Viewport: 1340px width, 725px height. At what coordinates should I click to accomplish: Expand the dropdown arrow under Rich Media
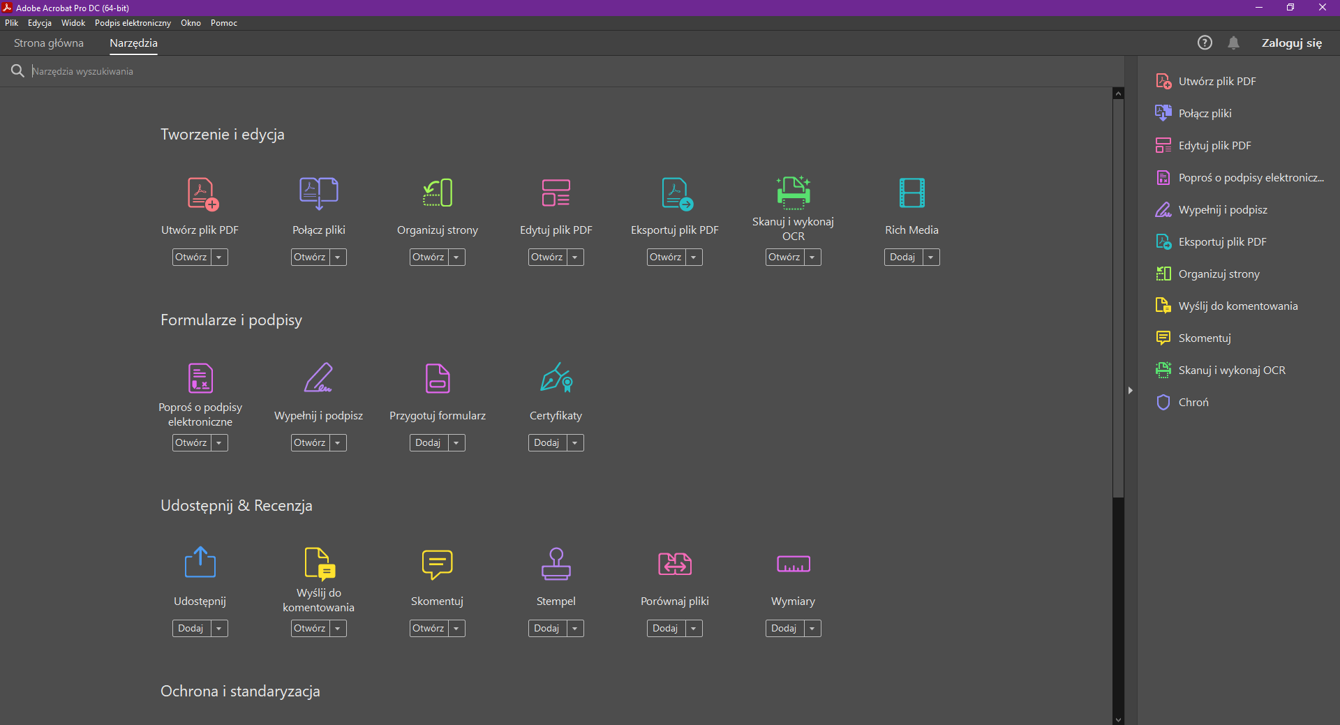pyautogui.click(x=931, y=257)
